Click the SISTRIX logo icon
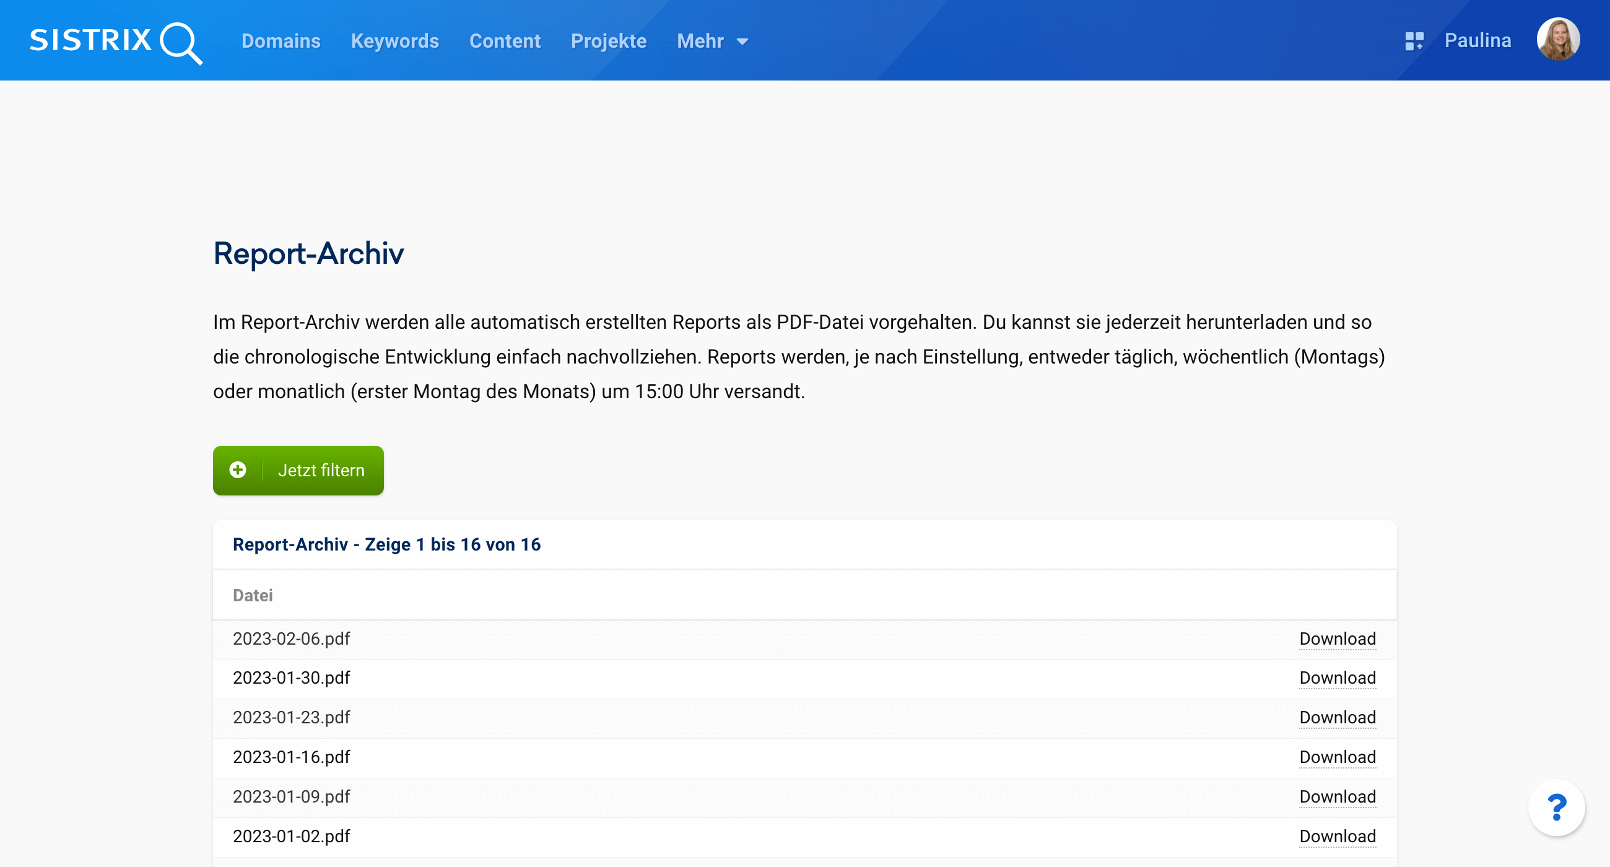Viewport: 1610px width, 867px height. coord(115,41)
